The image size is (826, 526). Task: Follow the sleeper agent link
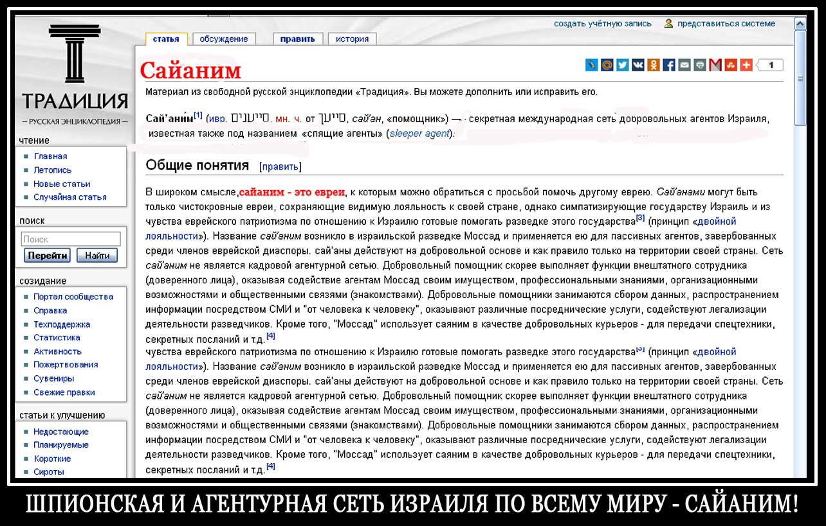point(419,134)
